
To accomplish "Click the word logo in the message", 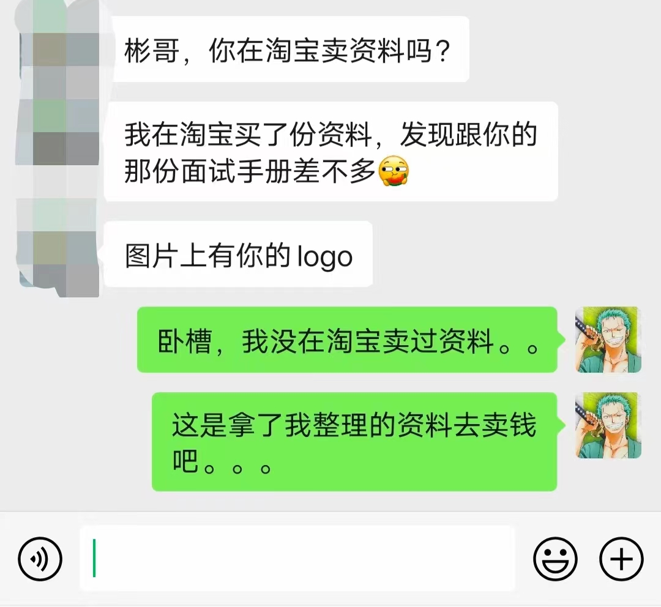I will coord(324,257).
